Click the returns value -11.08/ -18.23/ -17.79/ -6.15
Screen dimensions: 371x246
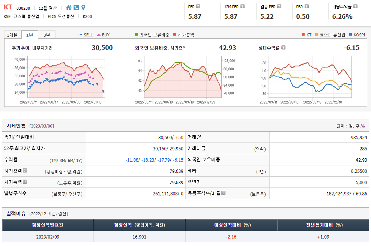click(x=154, y=160)
